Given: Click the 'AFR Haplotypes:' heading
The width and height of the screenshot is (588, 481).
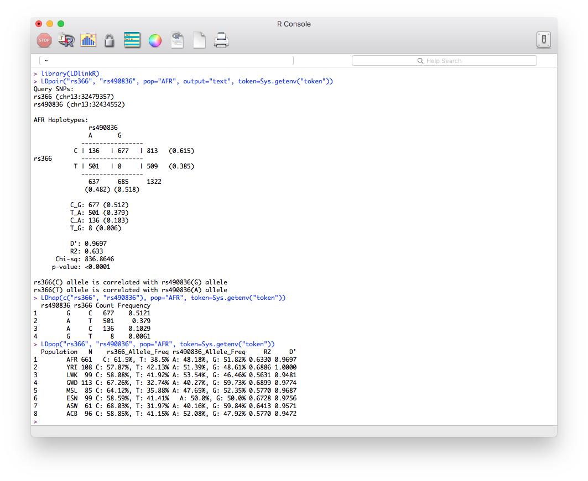Looking at the screenshot, I should [61, 120].
